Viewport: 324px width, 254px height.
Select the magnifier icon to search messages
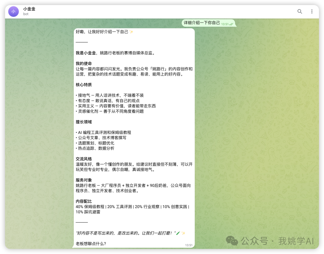click(x=300, y=11)
